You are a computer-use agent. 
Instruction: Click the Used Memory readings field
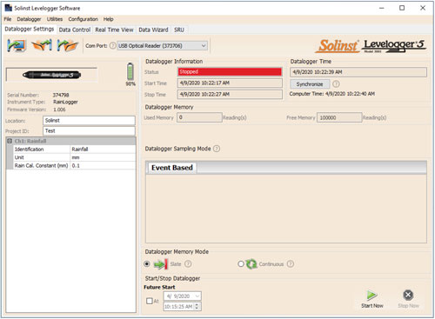(199, 117)
